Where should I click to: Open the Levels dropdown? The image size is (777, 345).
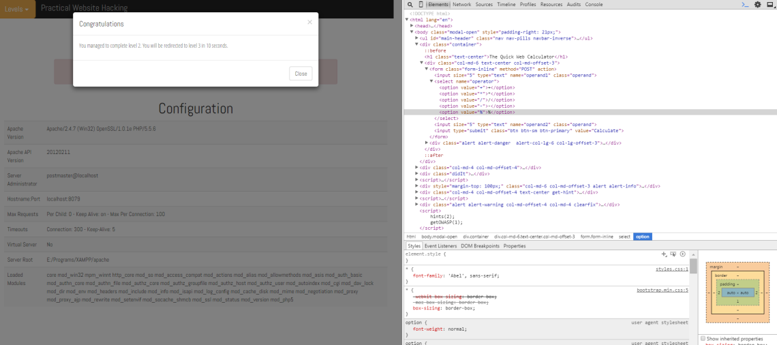click(17, 9)
